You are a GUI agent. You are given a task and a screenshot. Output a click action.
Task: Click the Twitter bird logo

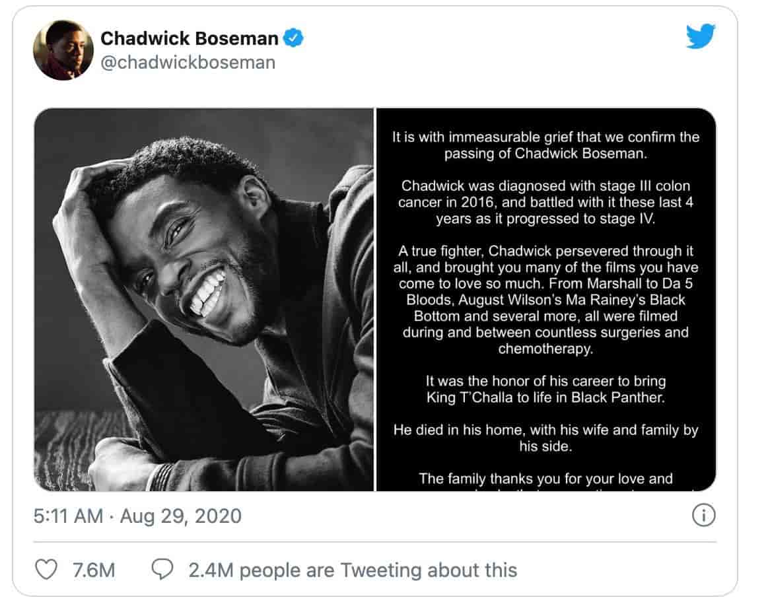pyautogui.click(x=701, y=36)
